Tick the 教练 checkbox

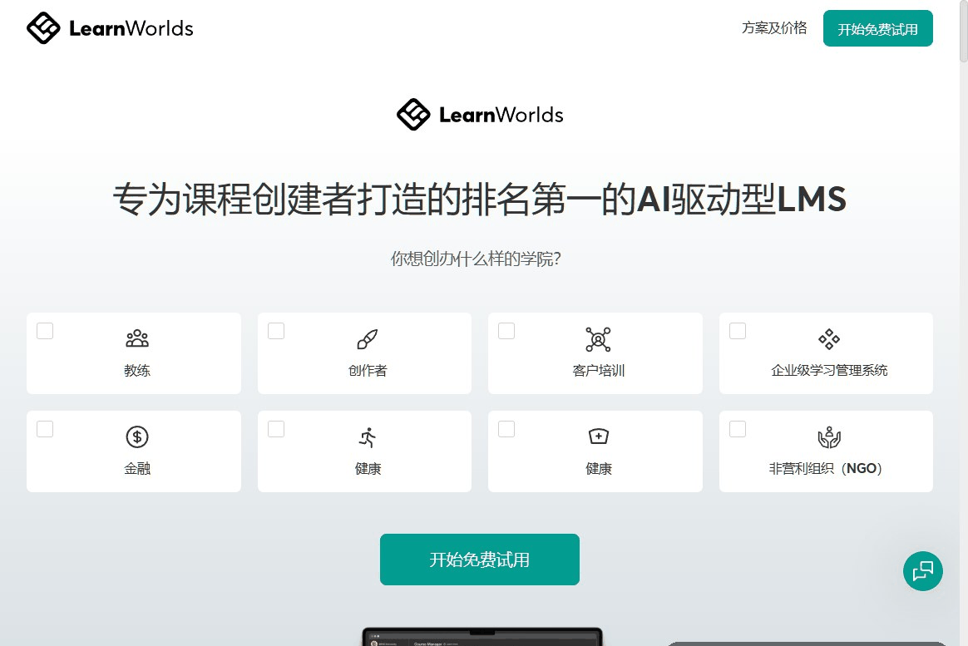pyautogui.click(x=45, y=331)
